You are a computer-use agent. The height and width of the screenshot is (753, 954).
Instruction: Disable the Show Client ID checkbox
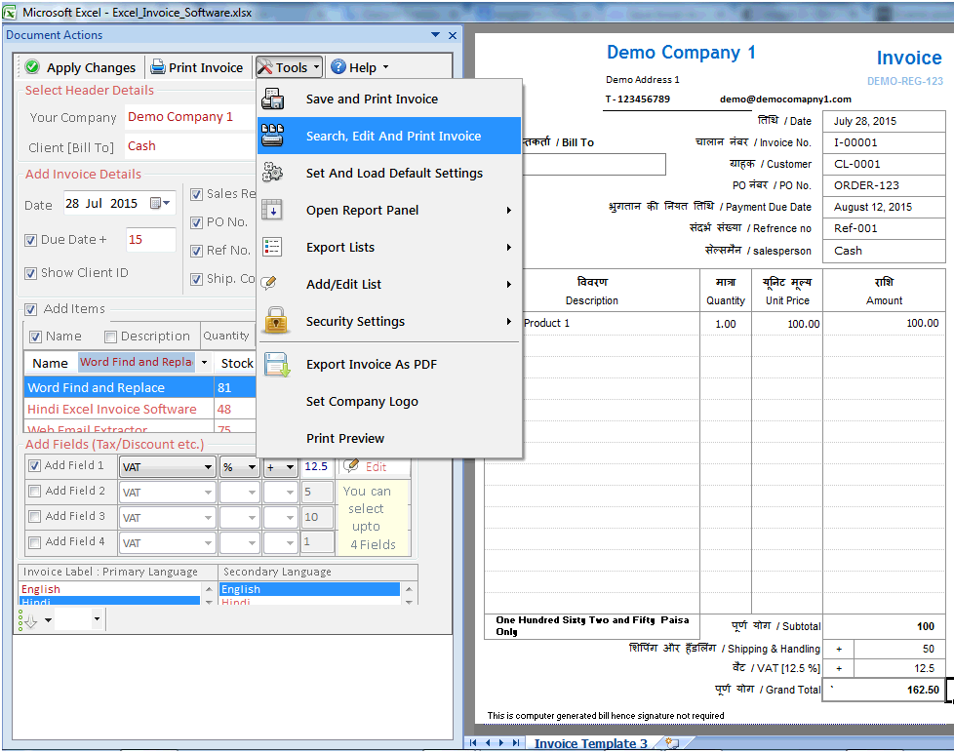(x=31, y=273)
